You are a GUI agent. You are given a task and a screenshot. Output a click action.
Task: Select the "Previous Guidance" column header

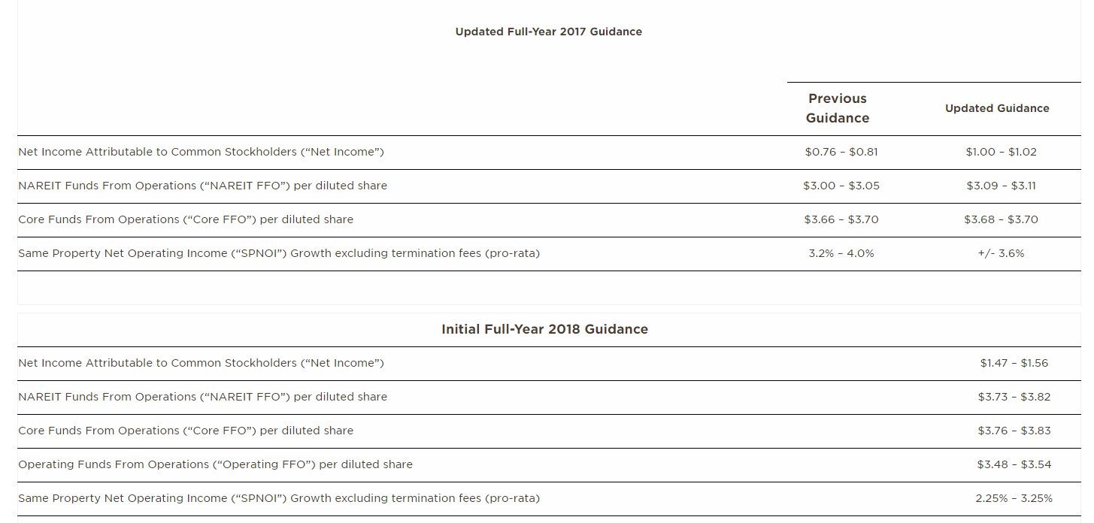point(838,108)
